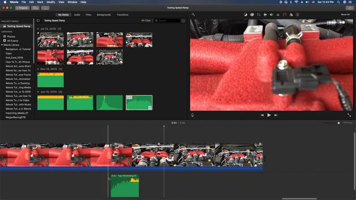Collapse the iMovie Library tree
Viewport: 356px width, 200px height.
coord(2,45)
